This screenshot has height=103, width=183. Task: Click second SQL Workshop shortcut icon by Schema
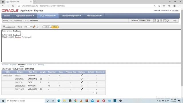tap(158, 21)
